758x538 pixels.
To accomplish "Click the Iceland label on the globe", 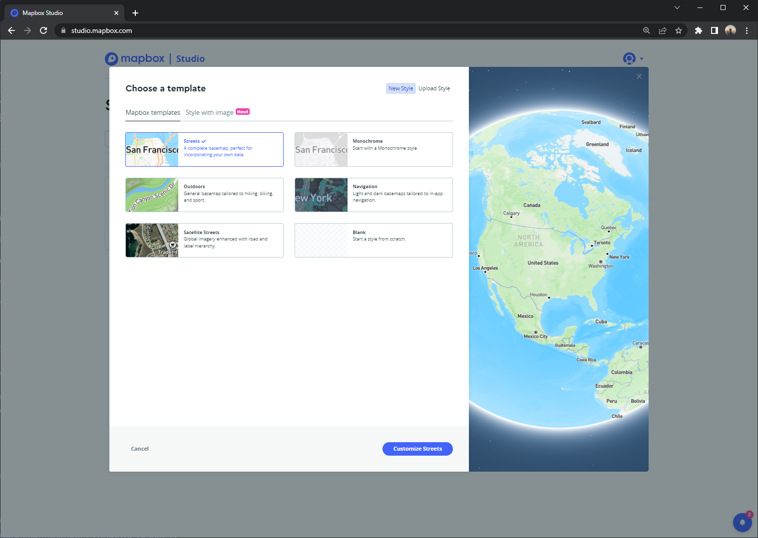I will 634,150.
